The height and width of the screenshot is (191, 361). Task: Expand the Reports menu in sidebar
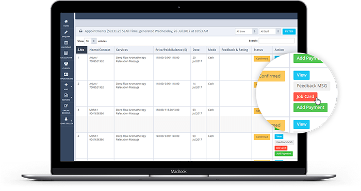(x=66, y=95)
